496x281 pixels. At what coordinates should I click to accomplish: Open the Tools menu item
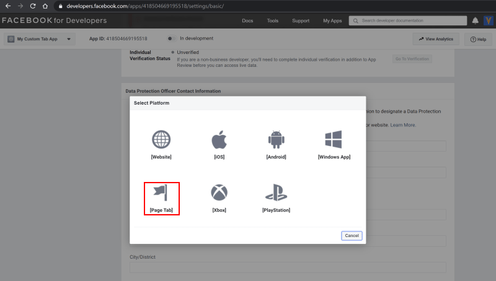272,20
